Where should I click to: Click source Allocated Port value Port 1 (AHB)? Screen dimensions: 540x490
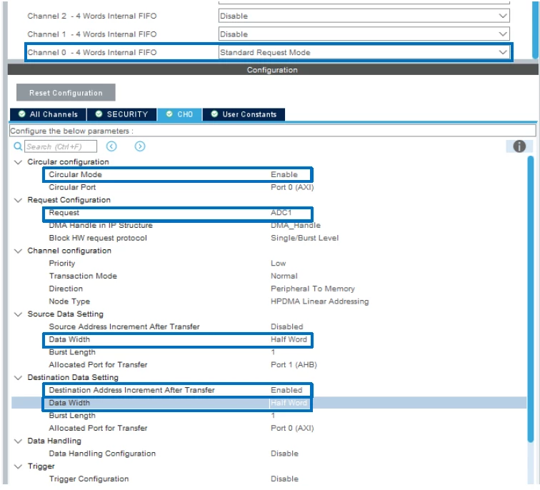tap(294, 365)
